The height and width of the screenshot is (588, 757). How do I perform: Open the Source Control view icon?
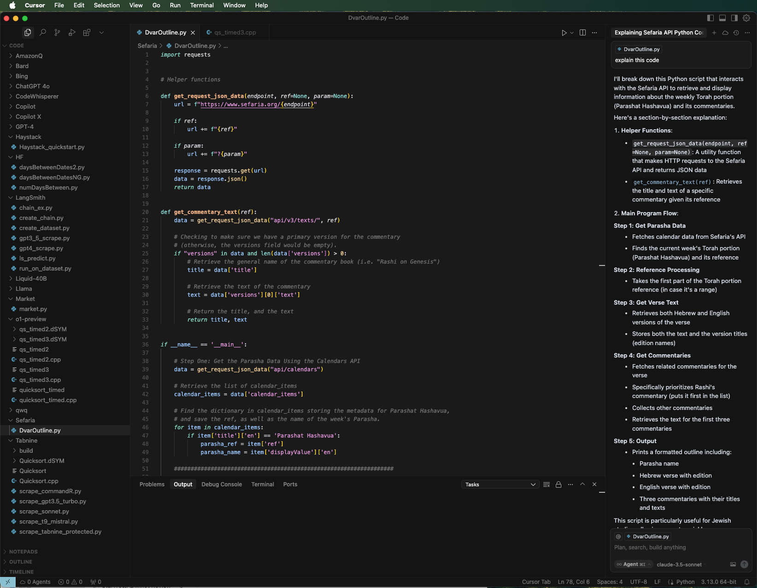coord(57,33)
